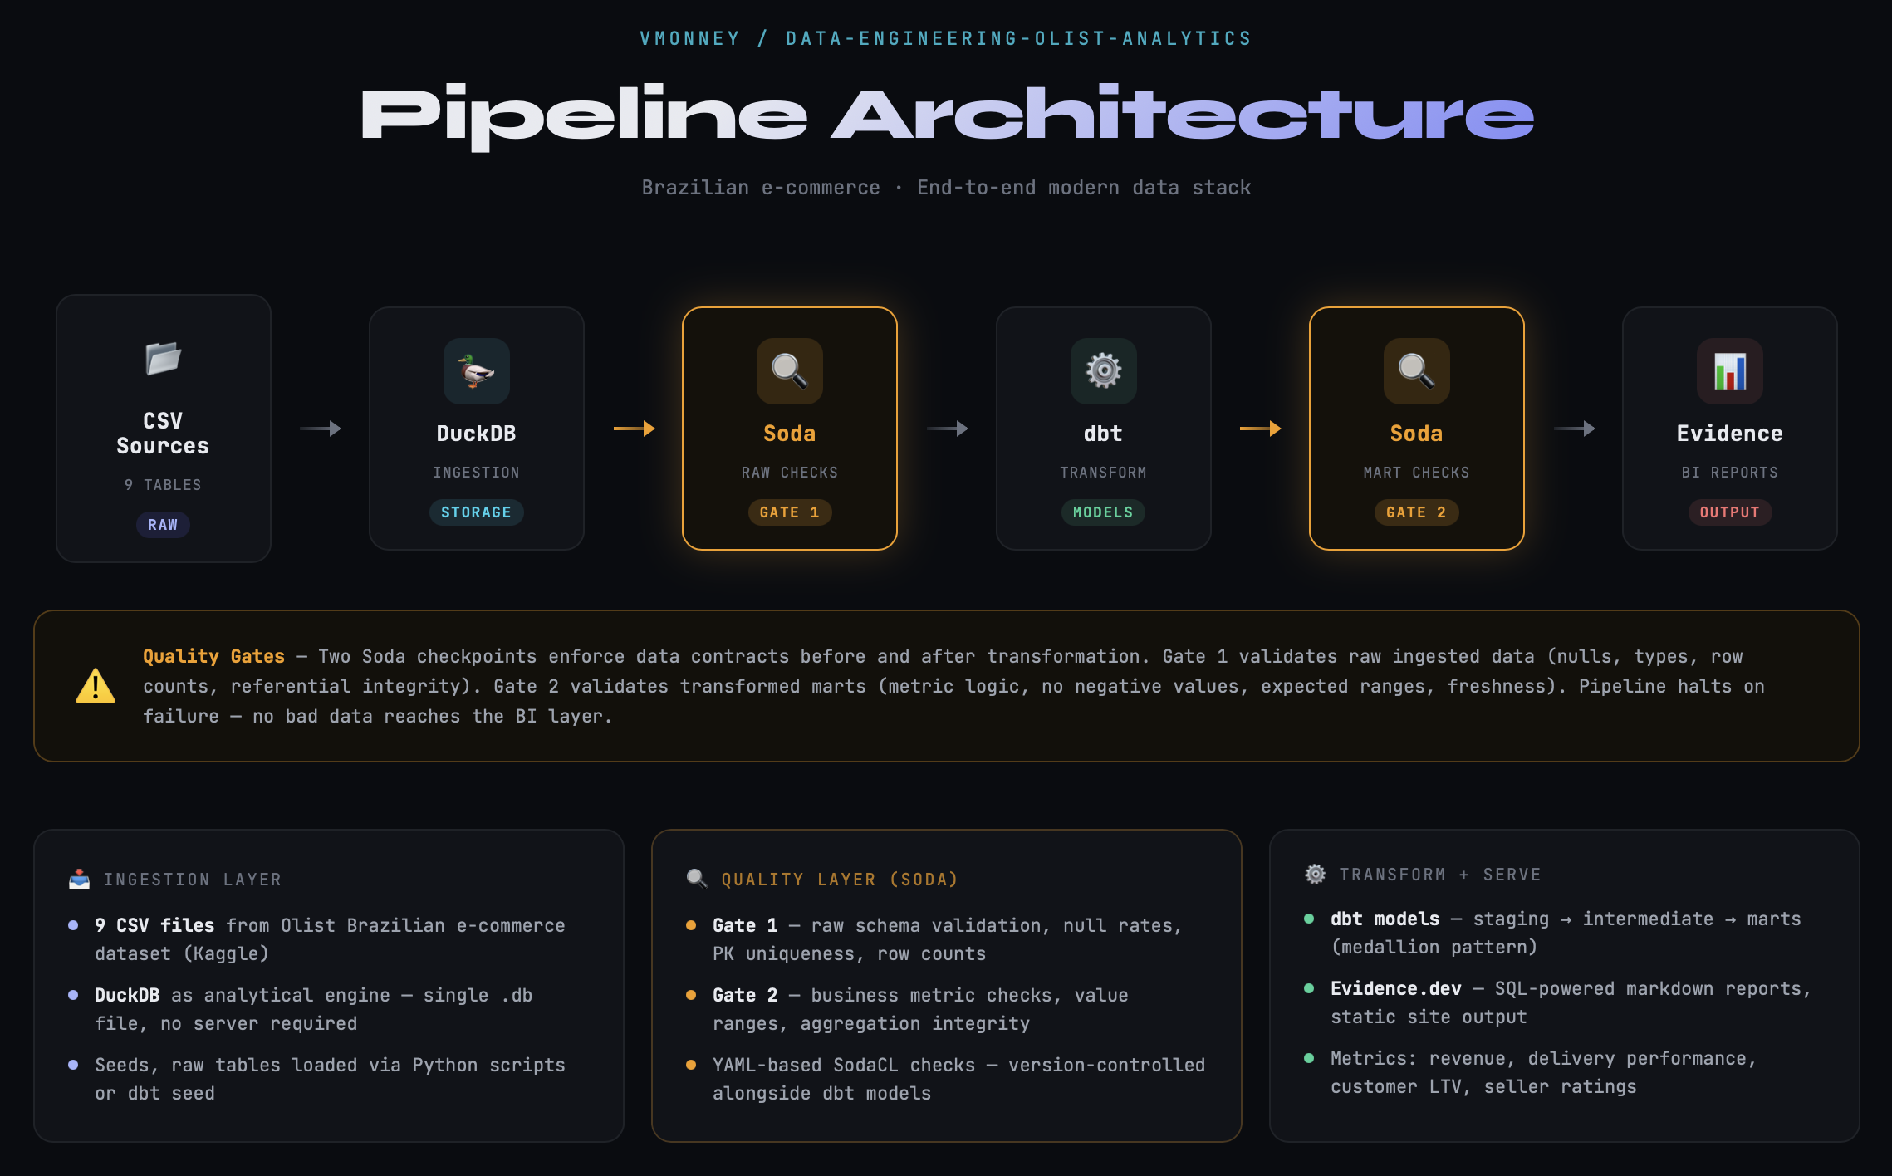Screen dimensions: 1892x1176
Task: Expand the Quality Gates notice panel
Action: [946, 685]
